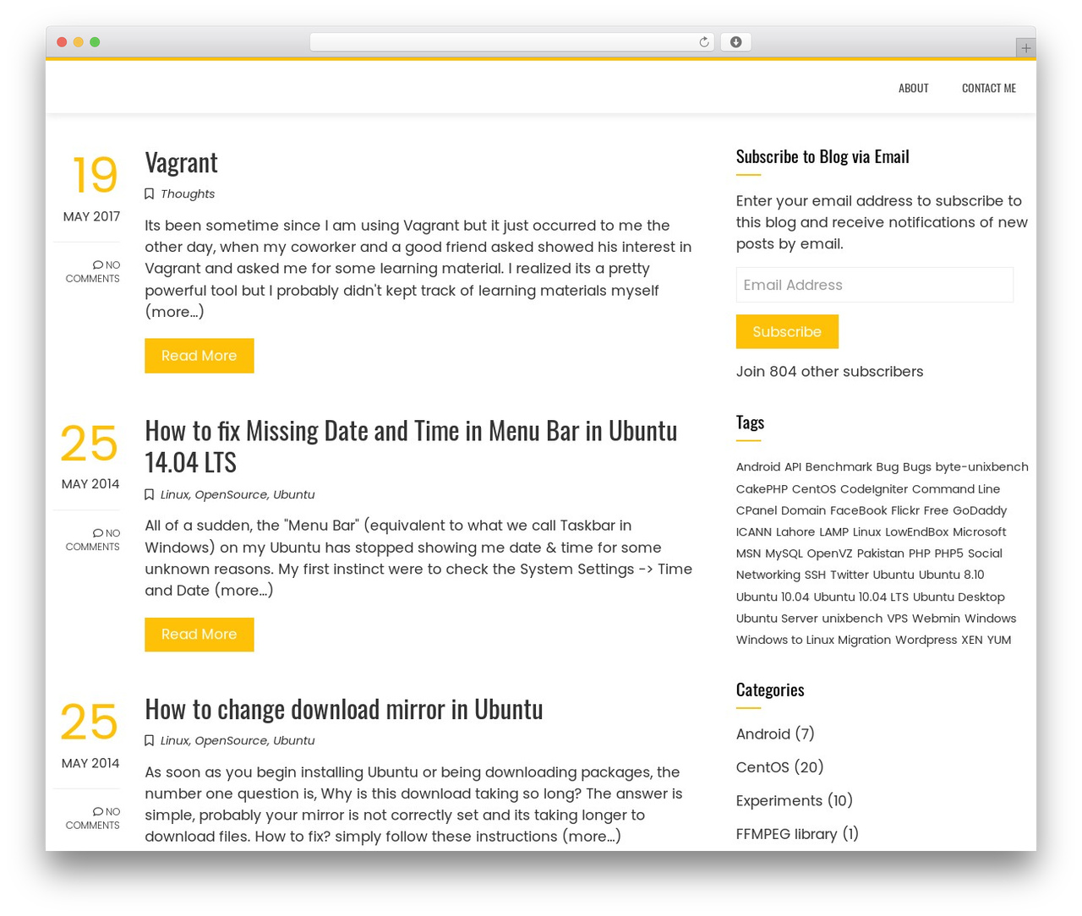Select the Thoughts category link
1082x916 pixels.
tap(188, 194)
